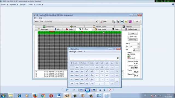175x98 pixels.
Task: Open the Imprimer dropdown menu
Action: pyautogui.click(x=14, y=5)
